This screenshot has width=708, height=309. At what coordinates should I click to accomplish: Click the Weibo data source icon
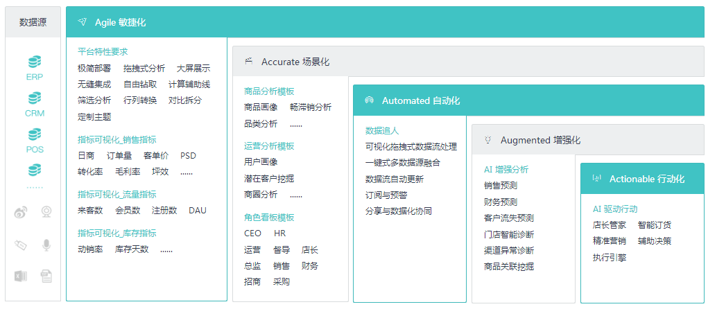click(21, 213)
